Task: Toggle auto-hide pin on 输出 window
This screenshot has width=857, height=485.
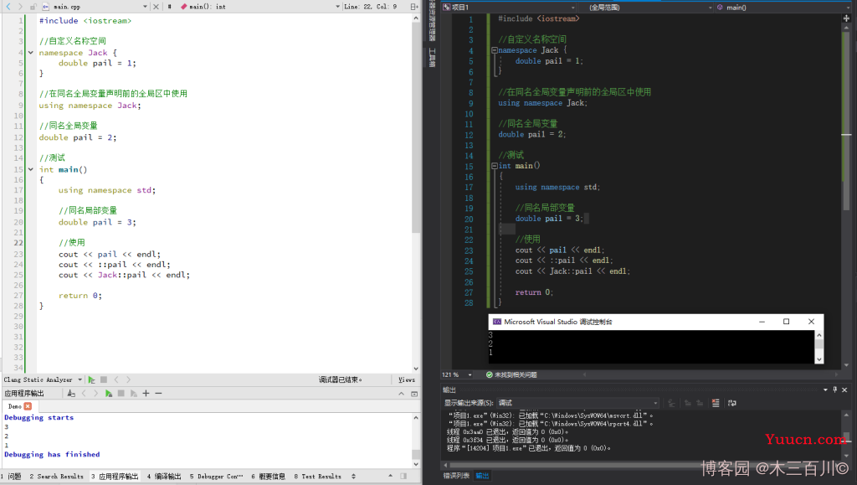Action: [835, 390]
